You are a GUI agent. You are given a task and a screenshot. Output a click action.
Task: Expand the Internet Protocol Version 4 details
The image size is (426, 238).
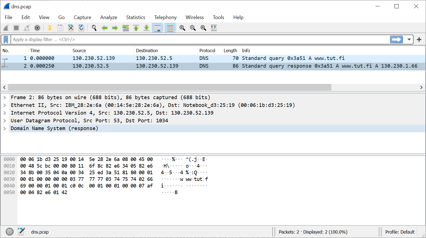(5, 113)
